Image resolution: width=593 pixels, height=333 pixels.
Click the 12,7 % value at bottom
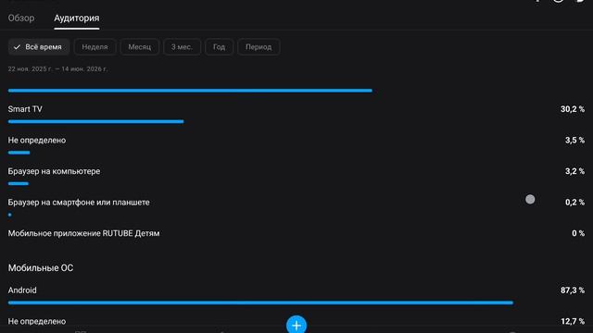[x=573, y=321]
